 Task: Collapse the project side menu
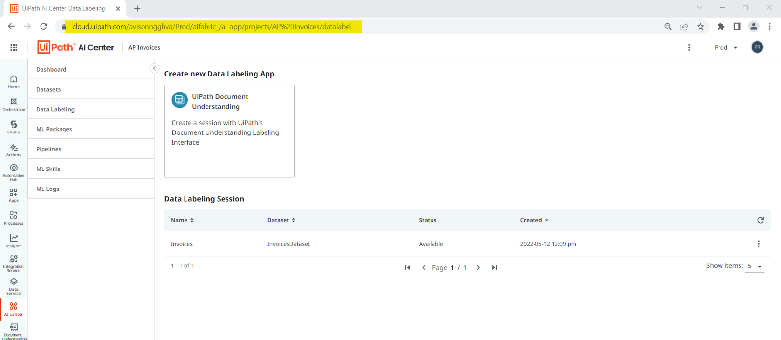coord(154,68)
